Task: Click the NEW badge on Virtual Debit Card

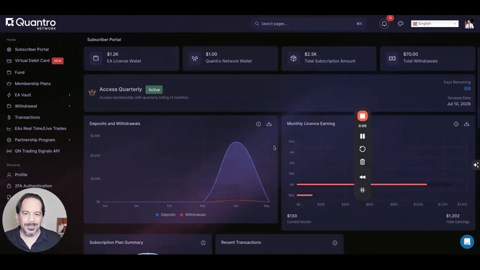Action: pyautogui.click(x=58, y=61)
